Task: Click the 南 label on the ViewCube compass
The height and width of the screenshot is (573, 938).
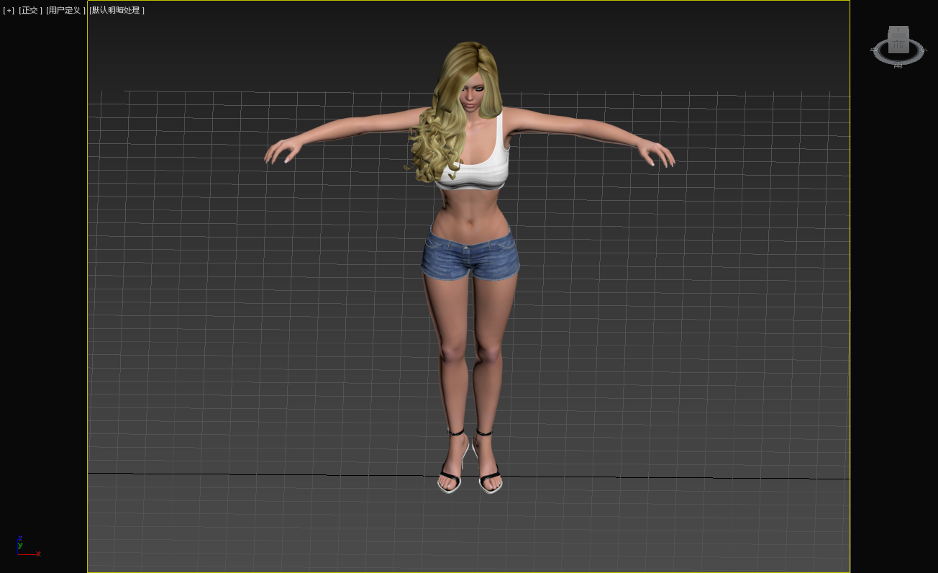Action: point(898,66)
